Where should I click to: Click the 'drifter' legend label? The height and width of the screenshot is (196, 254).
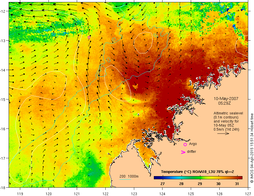191,152
